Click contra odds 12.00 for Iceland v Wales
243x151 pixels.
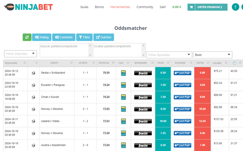202,121
